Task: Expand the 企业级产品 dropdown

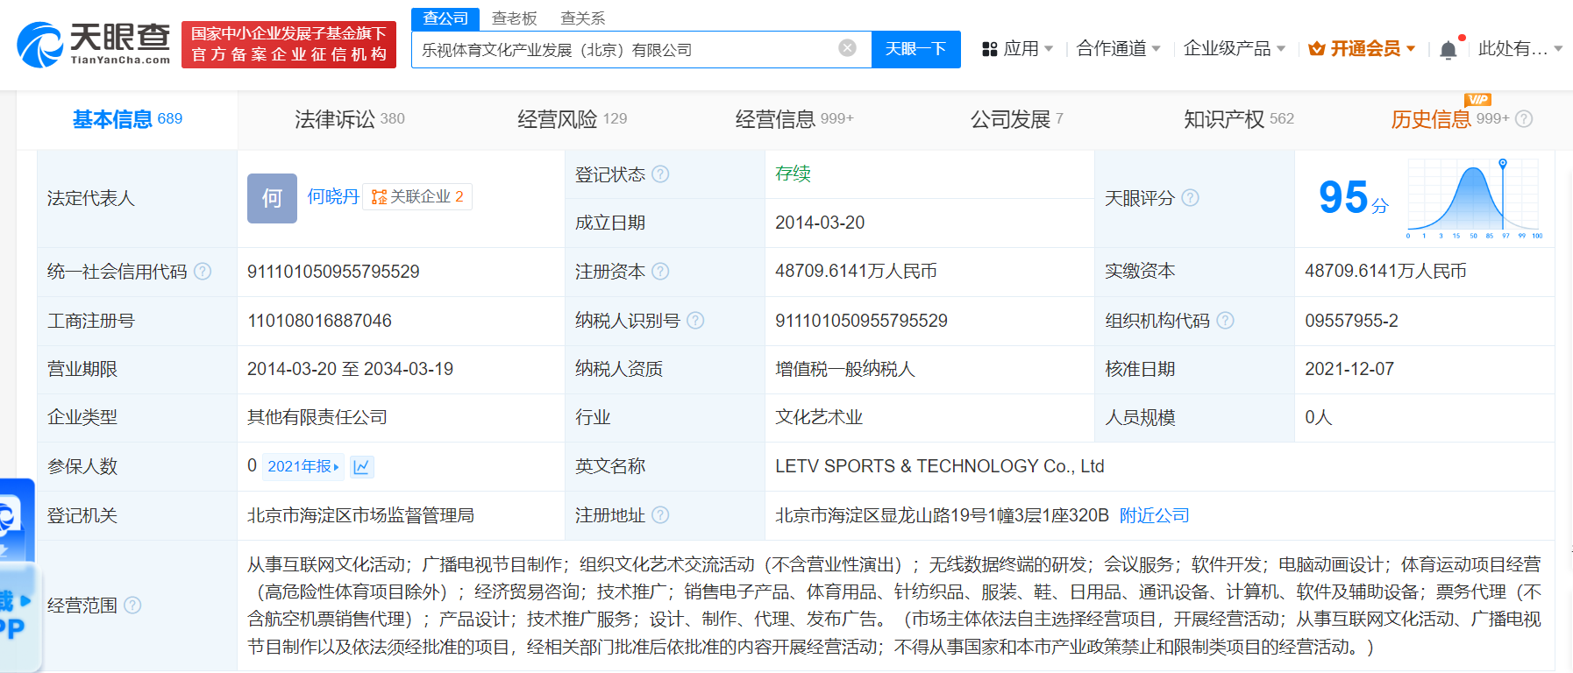Action: pyautogui.click(x=1234, y=49)
